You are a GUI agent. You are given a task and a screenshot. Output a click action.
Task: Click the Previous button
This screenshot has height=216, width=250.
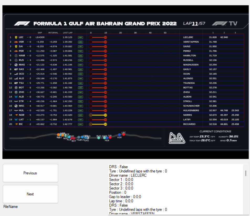[30, 173]
